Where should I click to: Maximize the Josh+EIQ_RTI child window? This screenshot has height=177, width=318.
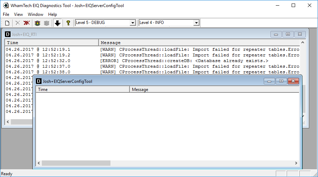[x=288, y=34]
